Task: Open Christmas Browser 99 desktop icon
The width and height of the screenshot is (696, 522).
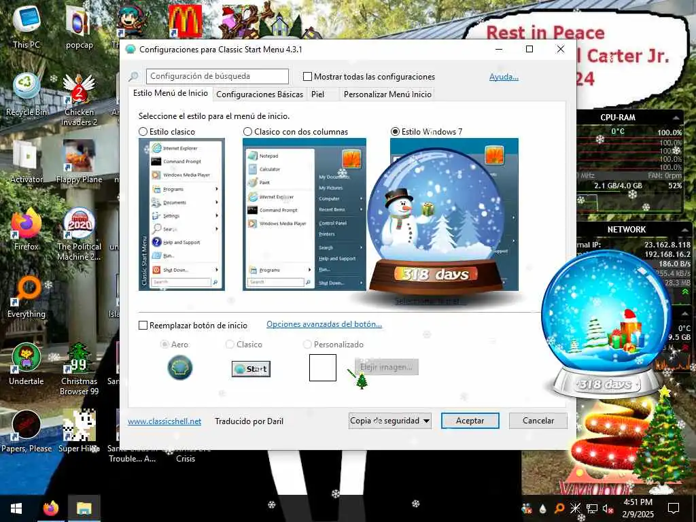Action: [79, 368]
